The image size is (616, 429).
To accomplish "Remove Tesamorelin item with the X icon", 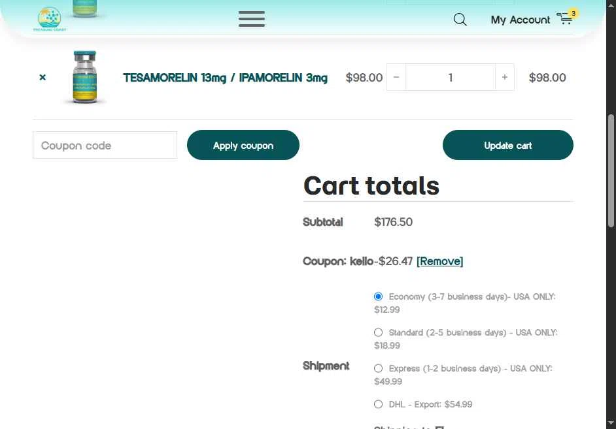I will coord(43,77).
